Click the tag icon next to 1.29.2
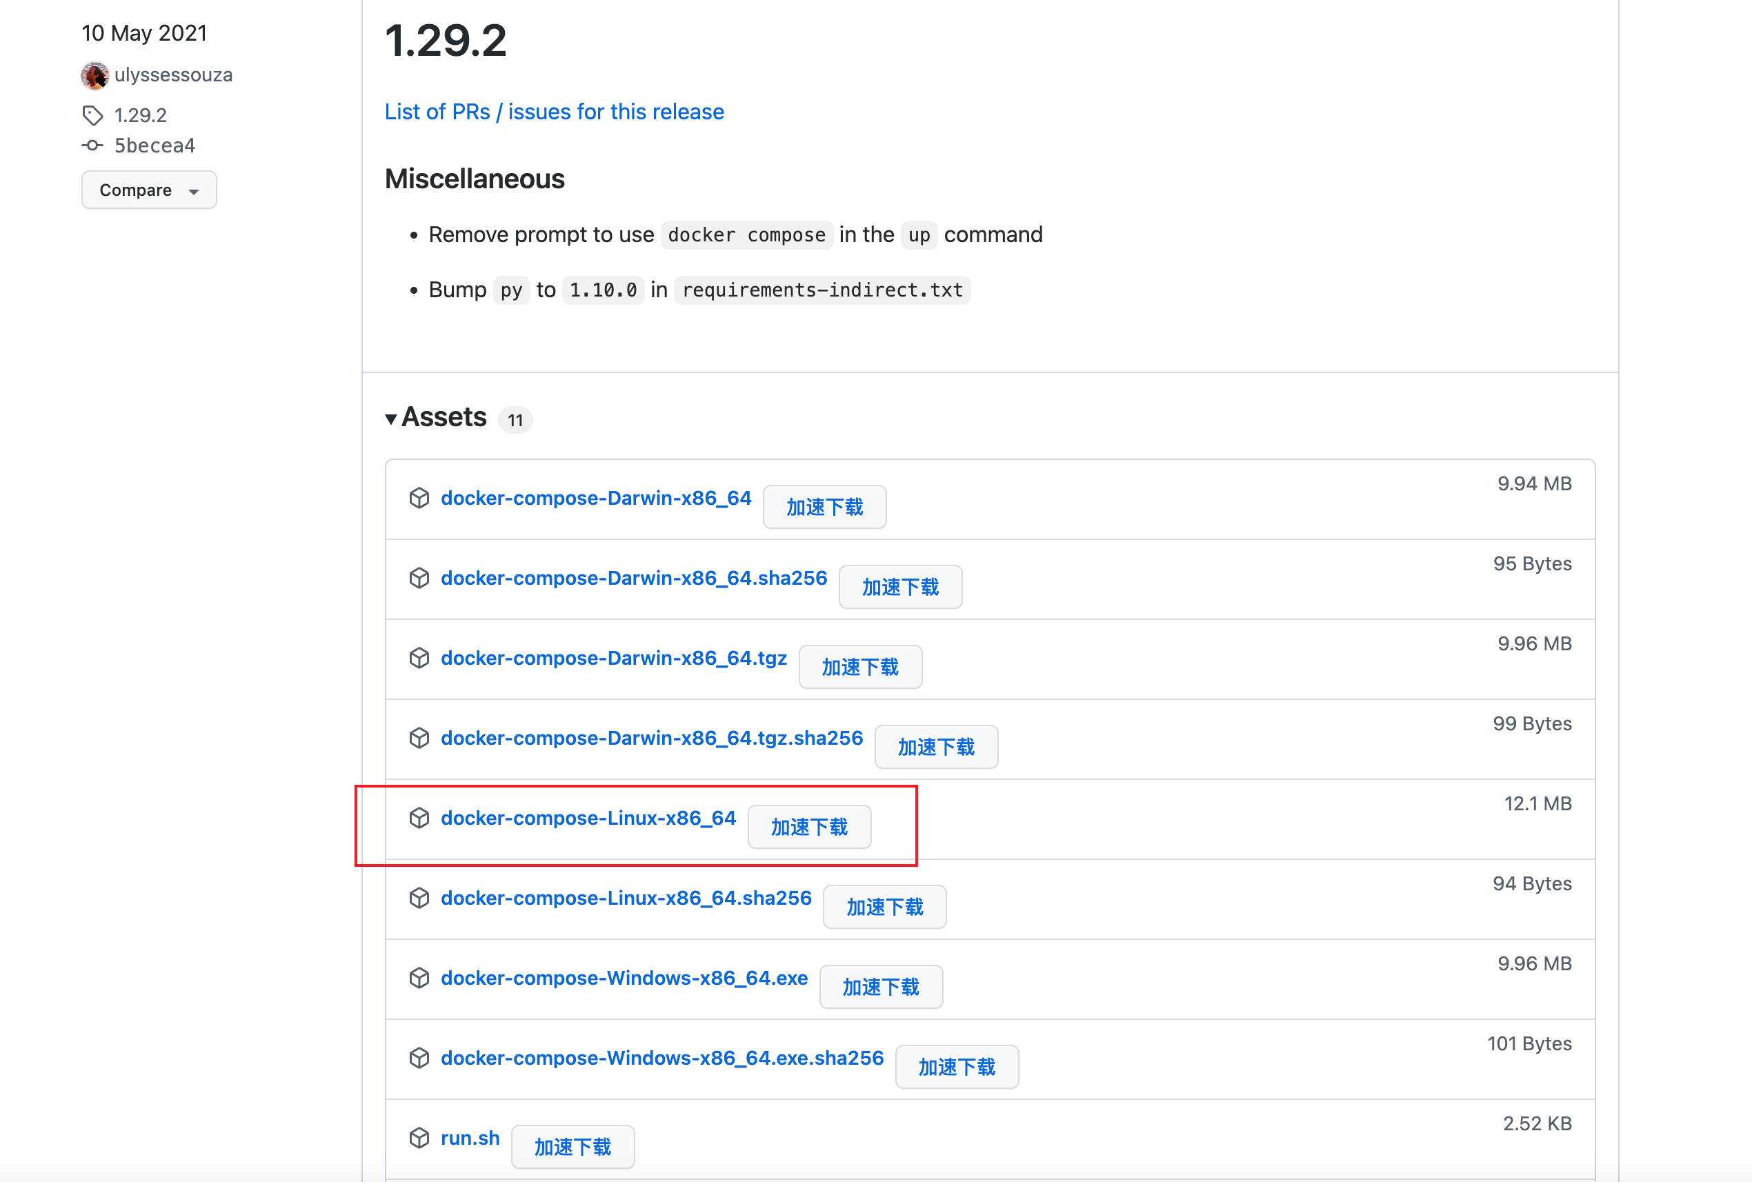Image resolution: width=1752 pixels, height=1182 pixels. (x=92, y=115)
